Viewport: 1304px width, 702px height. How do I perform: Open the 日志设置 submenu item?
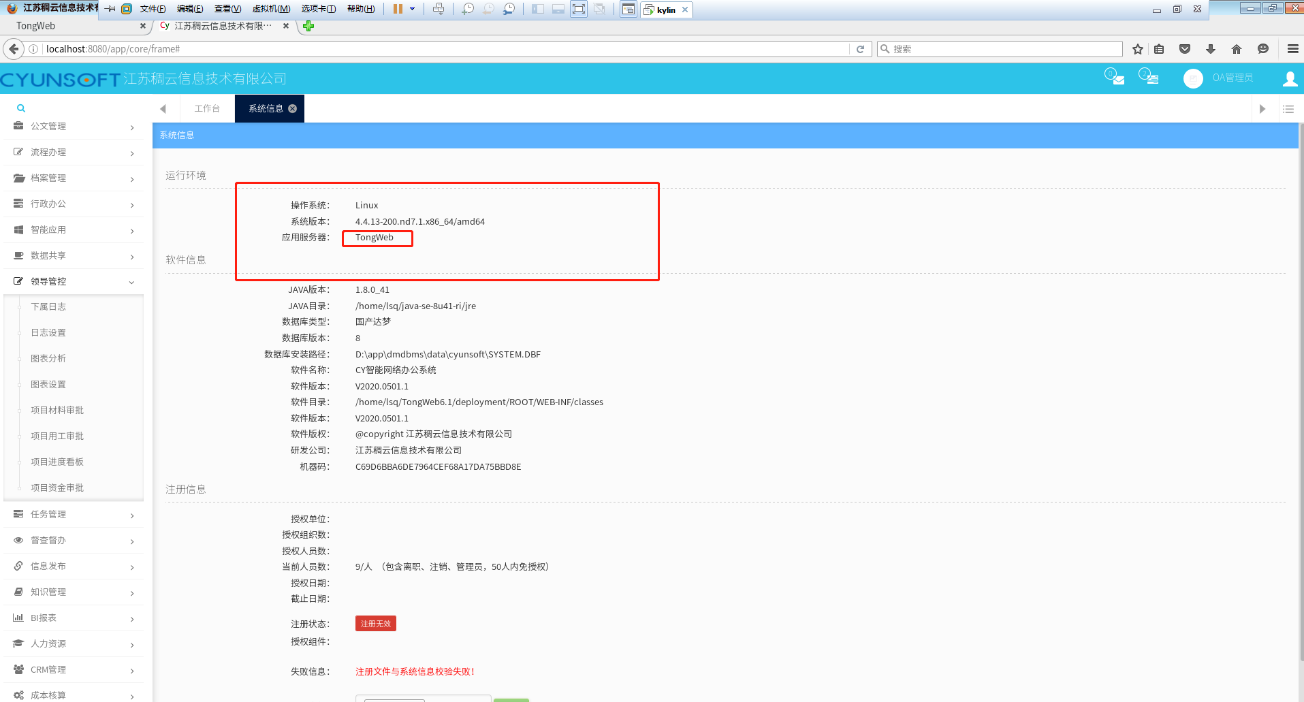tap(48, 333)
